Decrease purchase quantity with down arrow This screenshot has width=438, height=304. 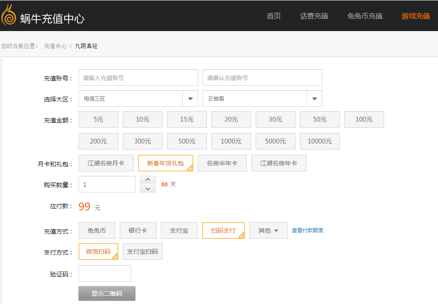click(x=148, y=189)
